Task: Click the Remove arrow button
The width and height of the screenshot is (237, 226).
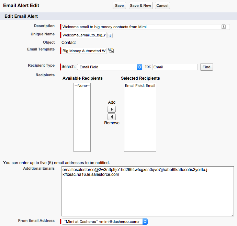Action: click(x=112, y=117)
